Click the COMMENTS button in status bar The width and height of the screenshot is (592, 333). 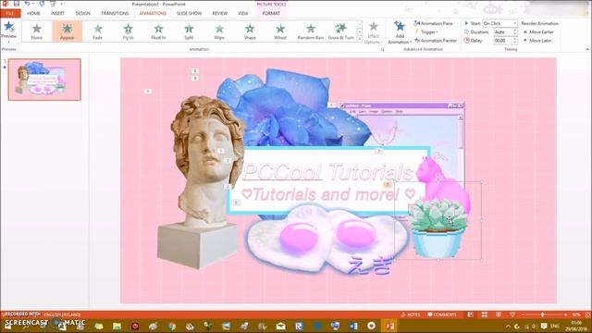click(442, 314)
